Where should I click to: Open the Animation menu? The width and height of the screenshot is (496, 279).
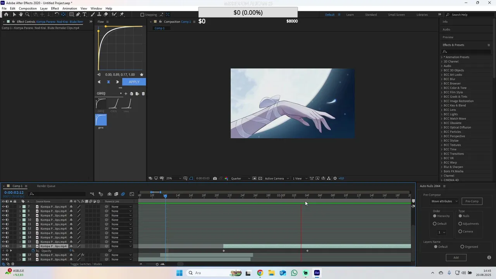click(70, 8)
